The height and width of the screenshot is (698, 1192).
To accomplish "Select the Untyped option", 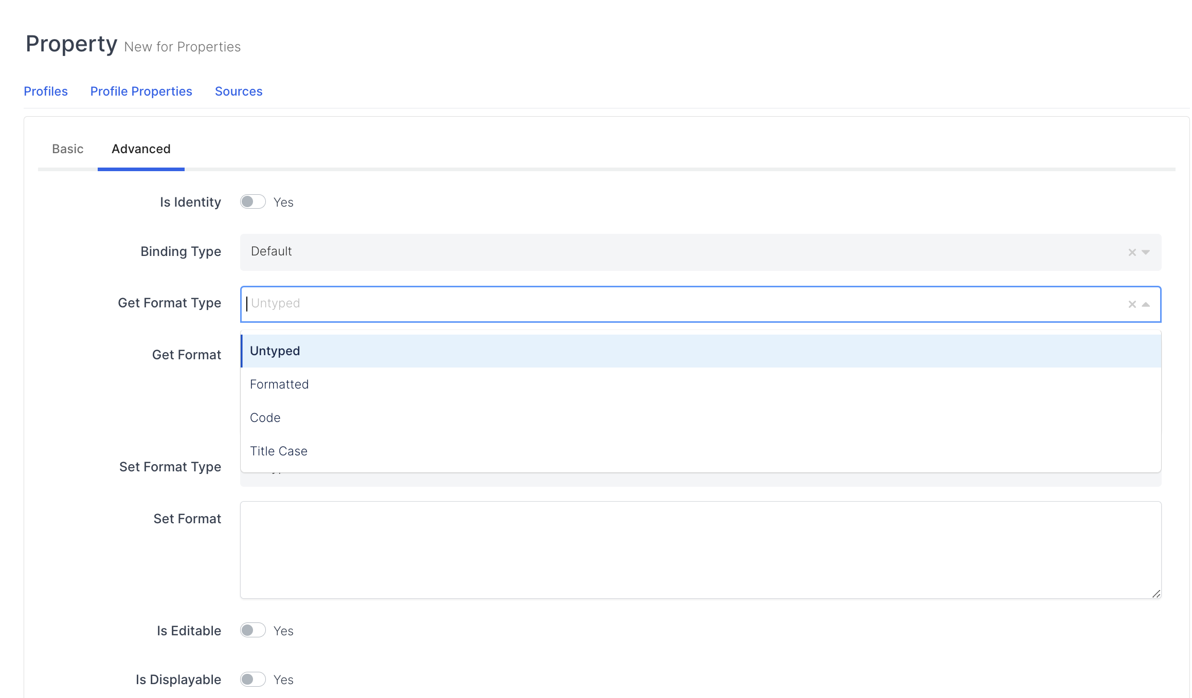I will pyautogui.click(x=275, y=351).
